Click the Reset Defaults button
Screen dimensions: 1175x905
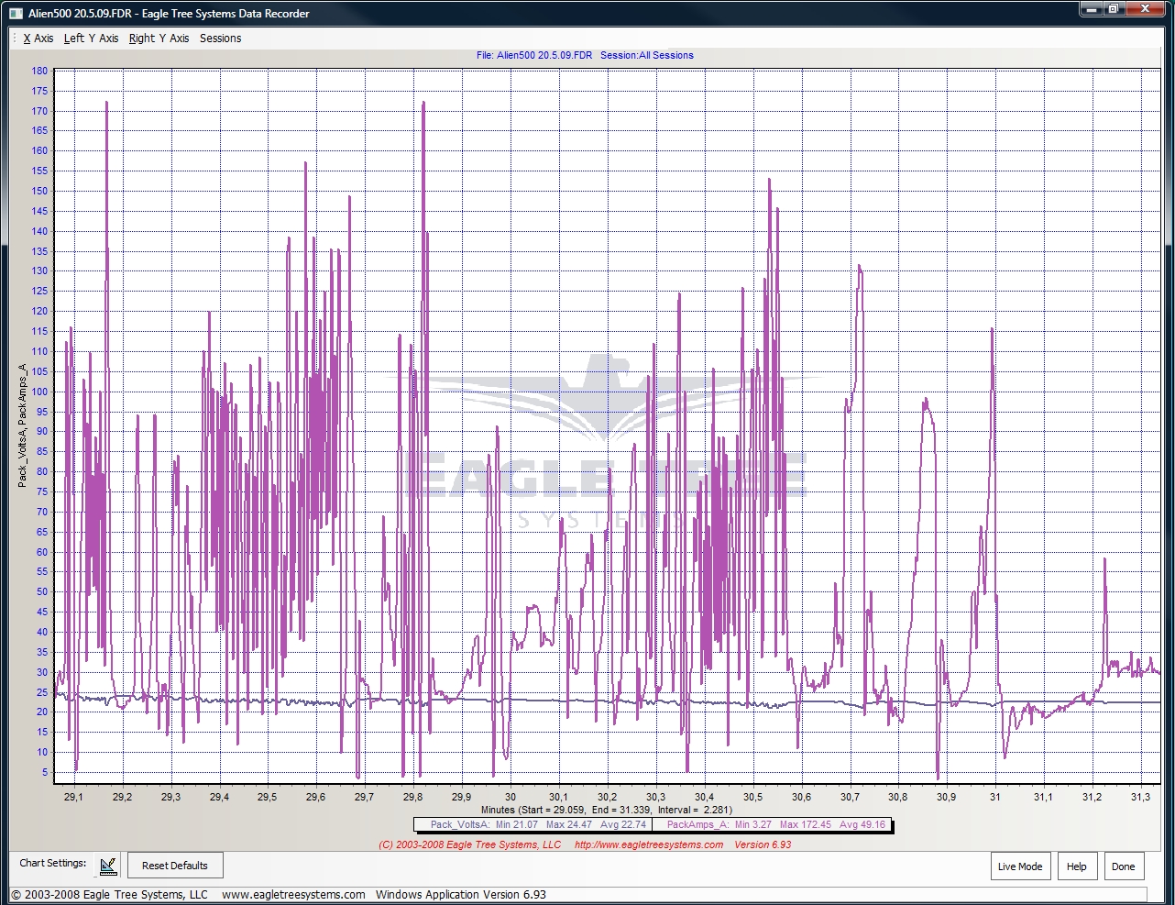(x=175, y=866)
